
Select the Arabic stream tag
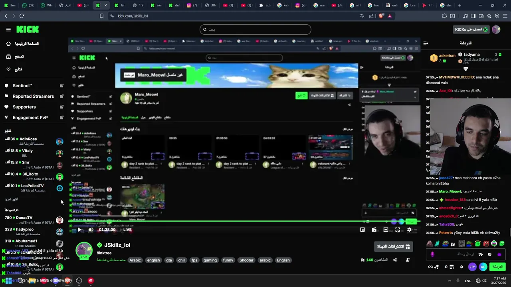tap(135, 260)
